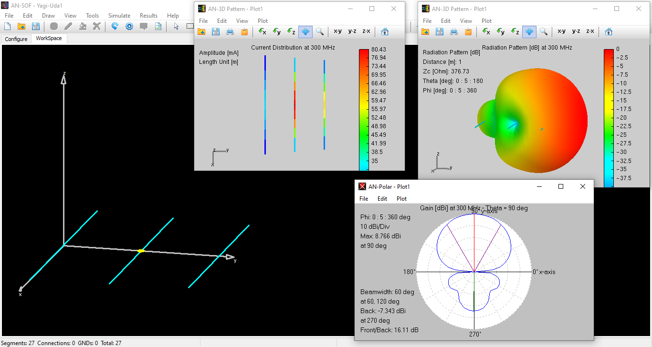The height and width of the screenshot is (347, 652).
Task: Click 'Segments: 27' in the status bar
Action: click(x=18, y=343)
